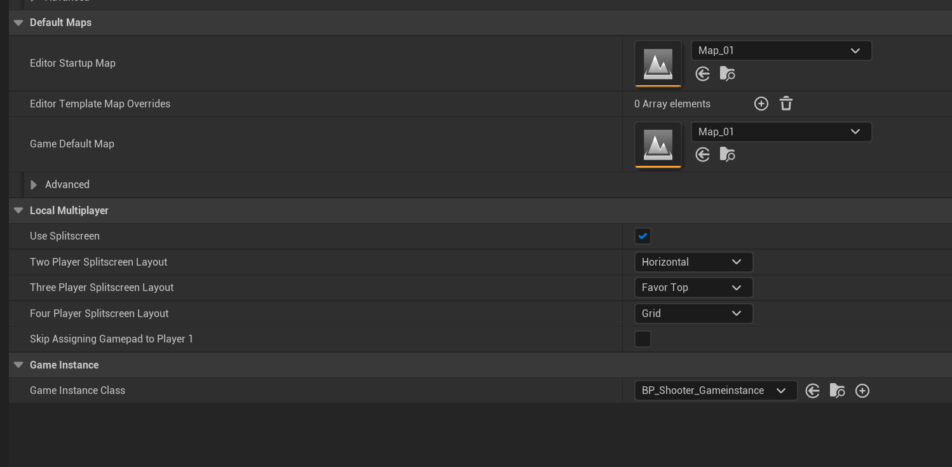This screenshot has height=467, width=952.
Task: Browse to Game Default Map in Content Browser
Action: tap(727, 154)
